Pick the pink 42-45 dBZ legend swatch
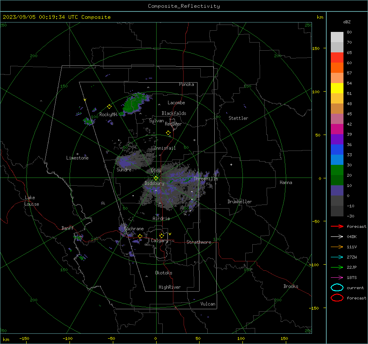The image size is (368, 344). click(x=337, y=119)
